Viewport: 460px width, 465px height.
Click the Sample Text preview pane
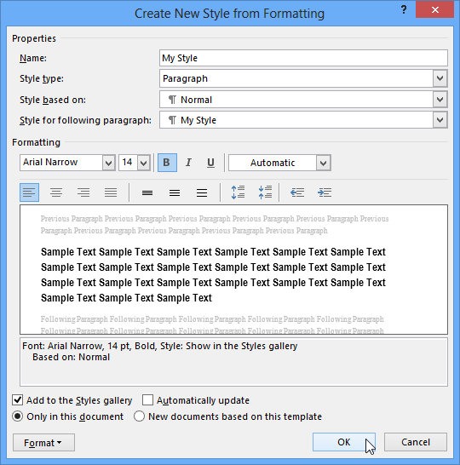pos(233,270)
